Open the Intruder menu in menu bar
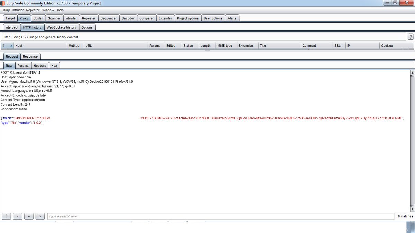The width and height of the screenshot is (415, 233). point(18,10)
